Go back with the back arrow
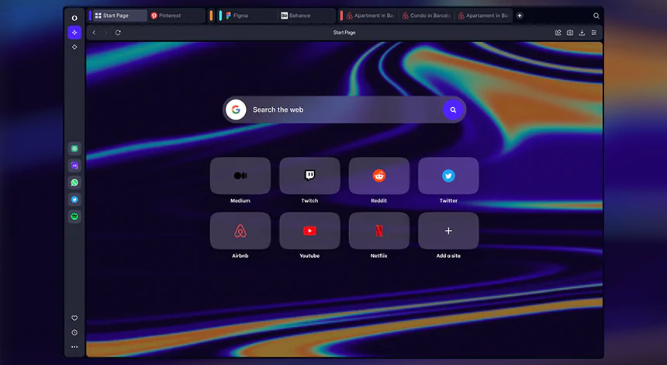The height and width of the screenshot is (365, 667). click(94, 33)
